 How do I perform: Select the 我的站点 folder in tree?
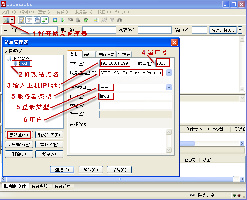21,58
